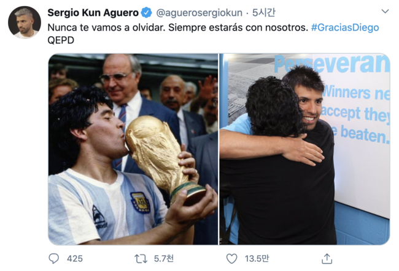Open the share upload icon

pyautogui.click(x=327, y=259)
